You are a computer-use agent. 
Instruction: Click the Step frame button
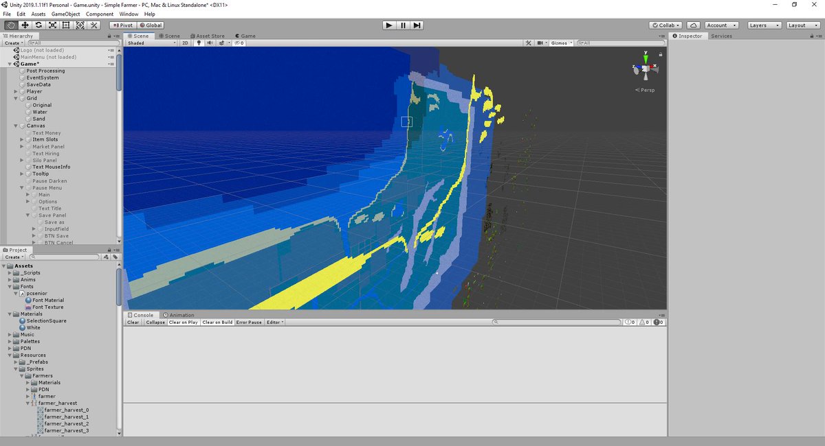[x=417, y=25]
